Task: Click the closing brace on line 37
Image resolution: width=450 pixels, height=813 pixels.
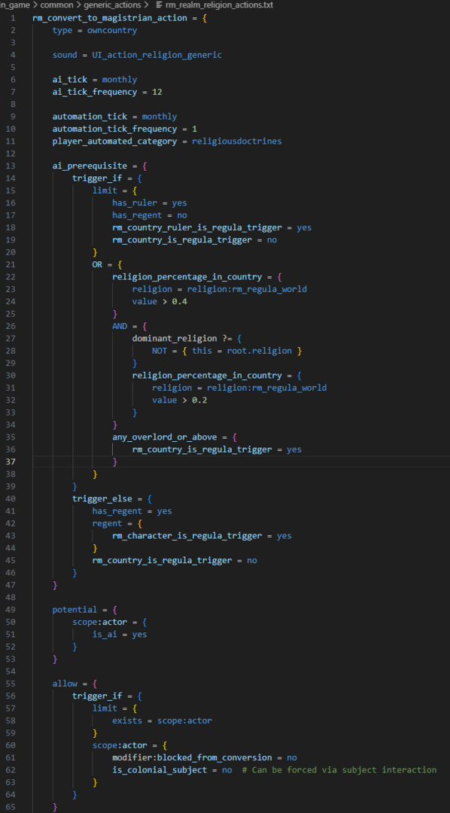Action: click(x=115, y=461)
